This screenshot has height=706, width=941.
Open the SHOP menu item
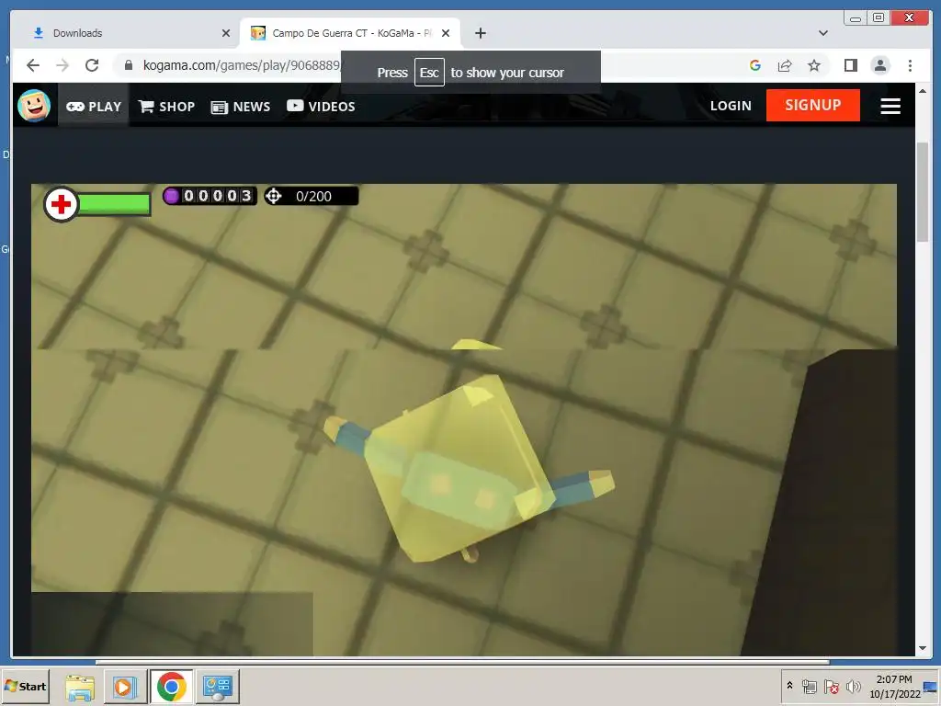tap(167, 107)
